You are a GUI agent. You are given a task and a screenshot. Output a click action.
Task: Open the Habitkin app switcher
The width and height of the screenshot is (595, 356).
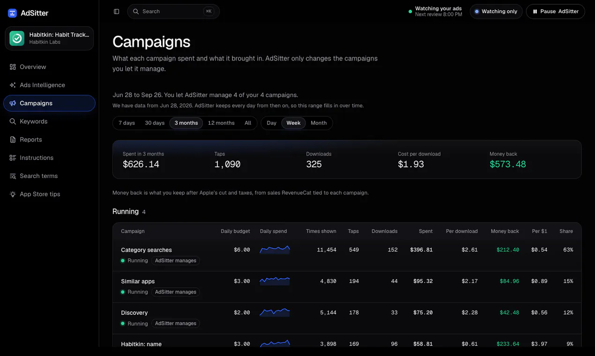click(49, 38)
